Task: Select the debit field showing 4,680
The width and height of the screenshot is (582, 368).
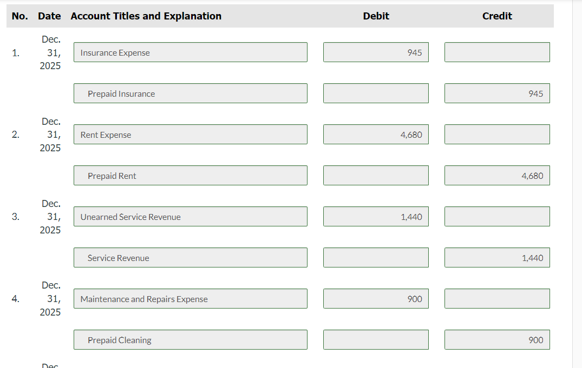Action: tap(376, 135)
